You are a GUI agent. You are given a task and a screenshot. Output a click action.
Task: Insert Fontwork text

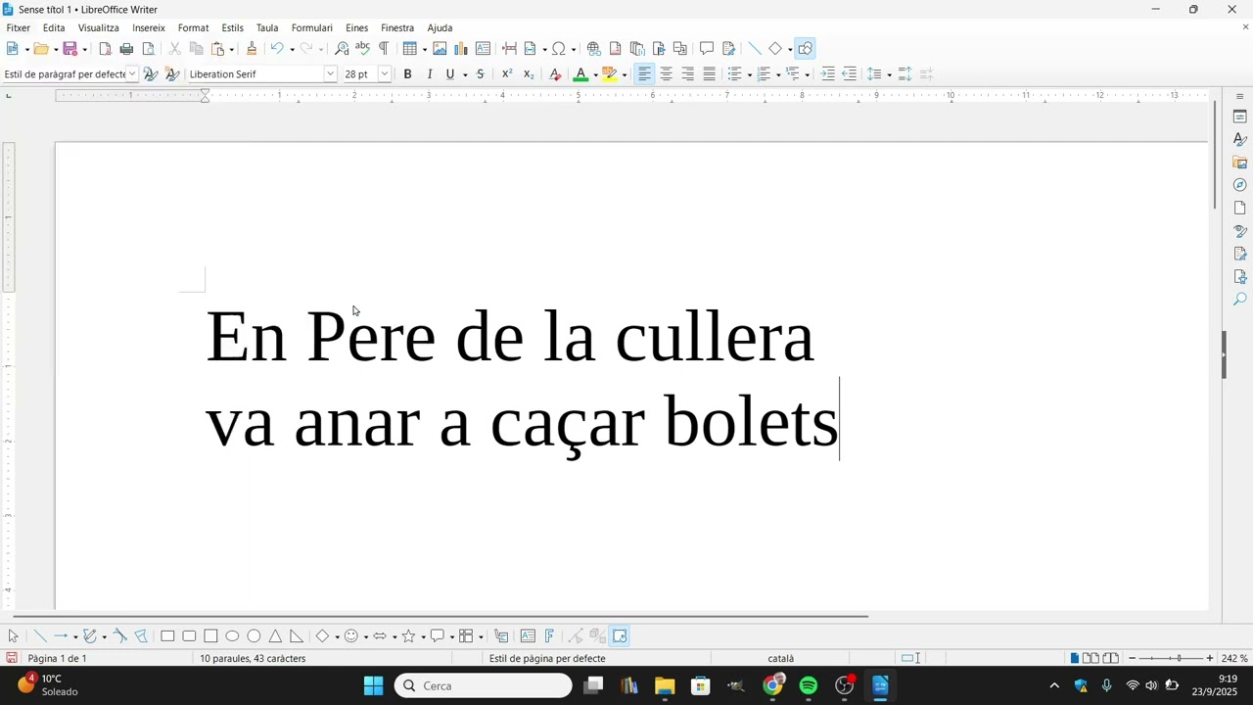click(549, 636)
